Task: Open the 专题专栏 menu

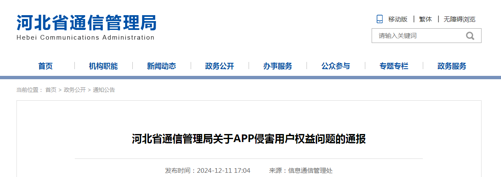Action: pyautogui.click(x=394, y=66)
